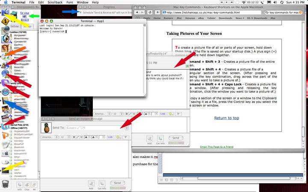Open the volume icon in menu bar
The height and width of the screenshot is (192, 308).
tap(275, 3)
